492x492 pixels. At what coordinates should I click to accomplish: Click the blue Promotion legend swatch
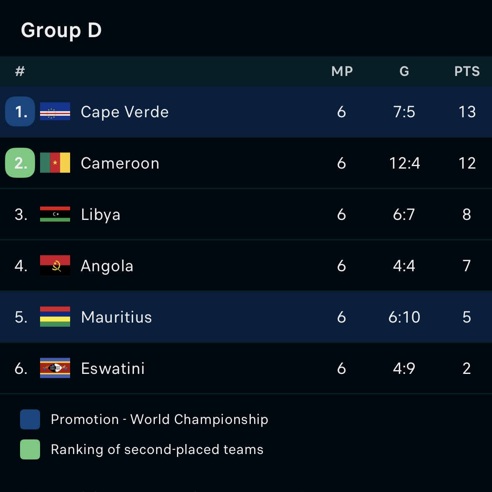click(x=30, y=419)
